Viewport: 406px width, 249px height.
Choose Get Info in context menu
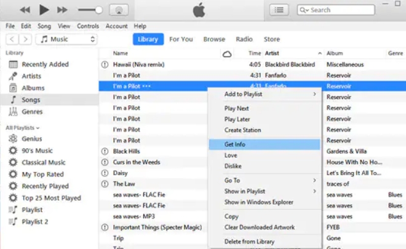[265, 144]
